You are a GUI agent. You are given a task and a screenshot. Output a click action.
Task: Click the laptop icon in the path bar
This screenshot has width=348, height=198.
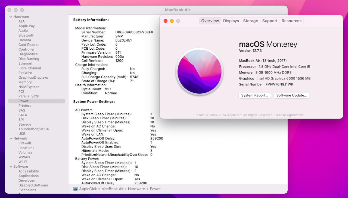click(75, 189)
